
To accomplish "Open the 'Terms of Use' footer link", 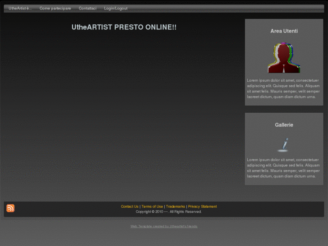I will point(152,206).
